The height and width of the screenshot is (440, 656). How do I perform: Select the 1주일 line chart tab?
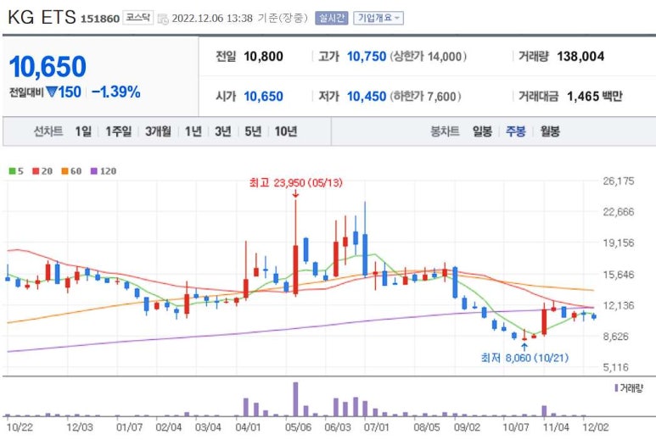[x=119, y=131]
